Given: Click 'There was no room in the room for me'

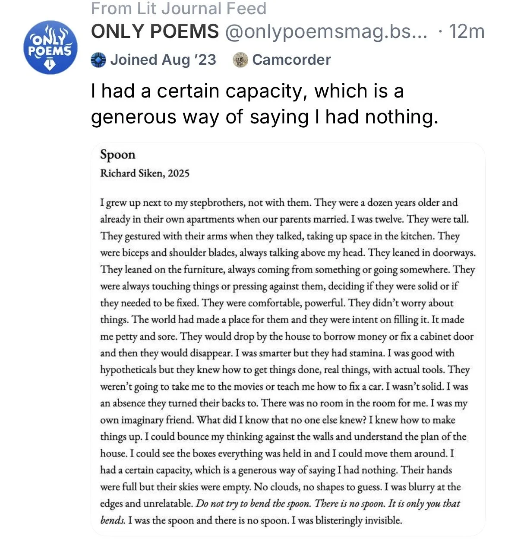Looking at the screenshot, I should pos(347,403).
